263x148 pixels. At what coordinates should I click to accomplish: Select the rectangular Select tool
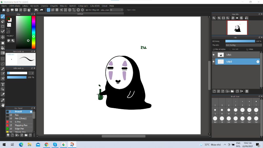pyautogui.click(x=3, y=59)
